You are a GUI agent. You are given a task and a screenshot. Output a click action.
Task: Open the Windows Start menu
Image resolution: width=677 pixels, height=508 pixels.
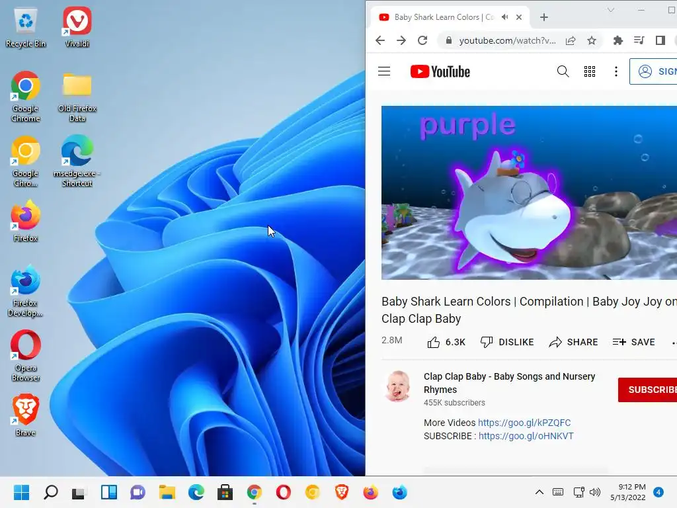(x=22, y=492)
